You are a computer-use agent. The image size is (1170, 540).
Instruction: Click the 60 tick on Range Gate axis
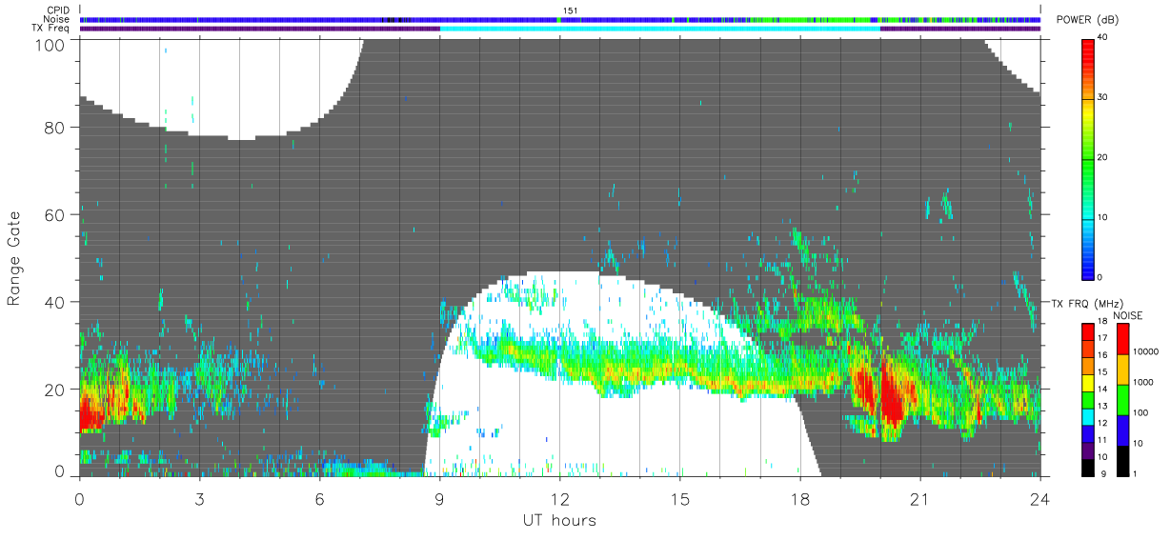point(54,214)
